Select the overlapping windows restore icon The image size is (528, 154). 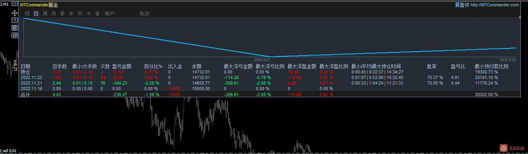tap(15, 35)
